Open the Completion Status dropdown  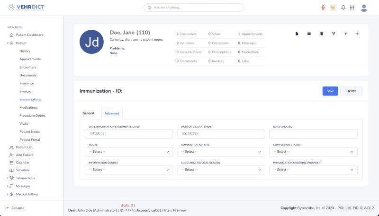click(313, 152)
